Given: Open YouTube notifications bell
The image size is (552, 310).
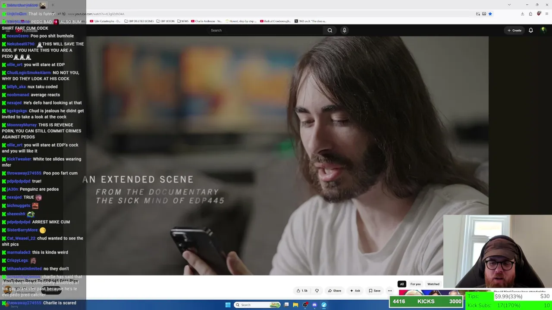Looking at the screenshot, I should point(531,30).
